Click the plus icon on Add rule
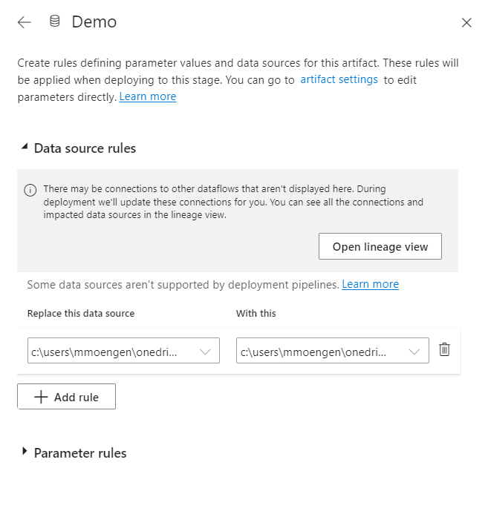 41,398
